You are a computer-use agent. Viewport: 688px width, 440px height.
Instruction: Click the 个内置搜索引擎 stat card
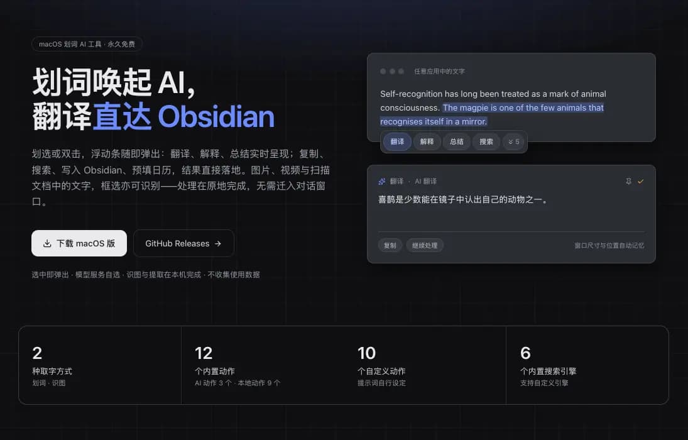point(587,365)
